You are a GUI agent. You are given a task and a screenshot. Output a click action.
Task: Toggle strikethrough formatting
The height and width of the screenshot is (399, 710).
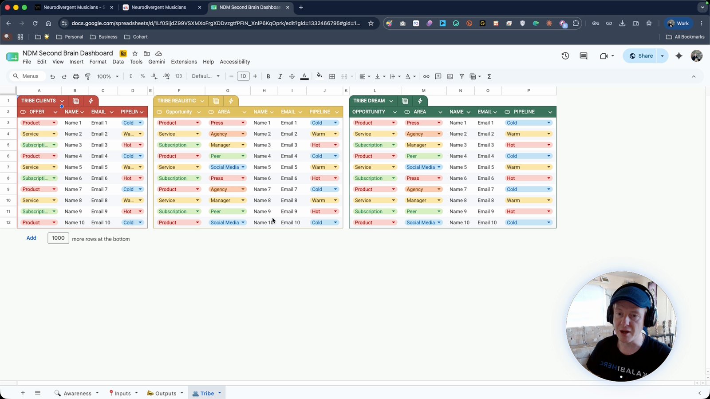click(x=292, y=76)
